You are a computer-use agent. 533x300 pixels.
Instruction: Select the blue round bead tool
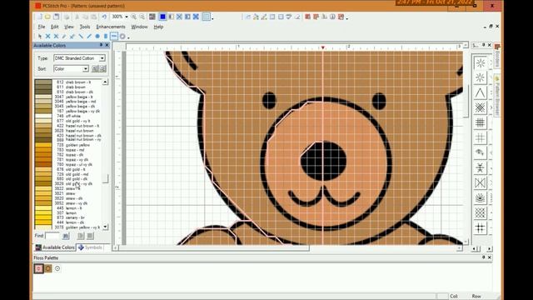click(x=97, y=36)
